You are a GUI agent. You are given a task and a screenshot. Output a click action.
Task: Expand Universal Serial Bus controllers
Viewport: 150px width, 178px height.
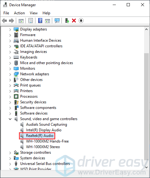(10, 164)
